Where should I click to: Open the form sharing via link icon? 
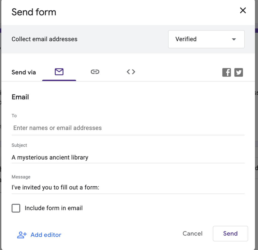pyautogui.click(x=95, y=72)
